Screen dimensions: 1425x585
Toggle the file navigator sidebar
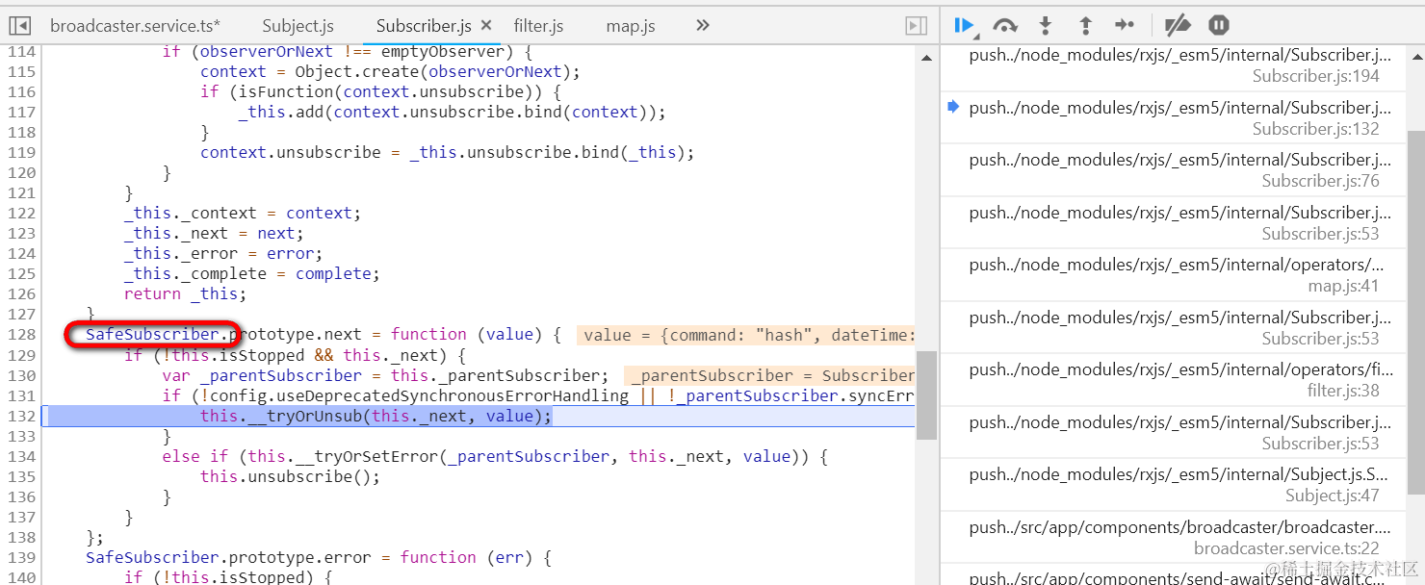click(20, 26)
